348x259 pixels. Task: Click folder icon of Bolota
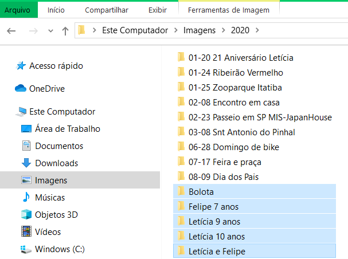pyautogui.click(x=181, y=191)
